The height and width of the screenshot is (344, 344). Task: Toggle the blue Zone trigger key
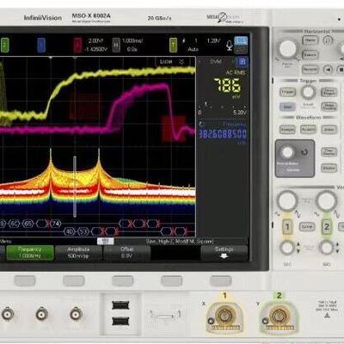[287, 107]
